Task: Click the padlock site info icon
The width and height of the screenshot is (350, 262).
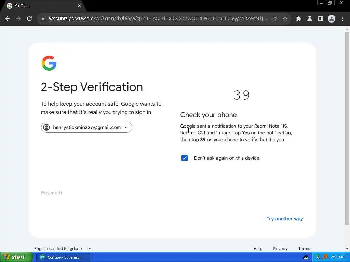Action: coord(43,19)
